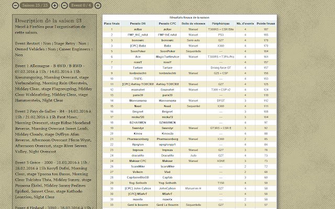335x209 pixels.
Task: Sort by Périphérique column header
Action: point(221,24)
